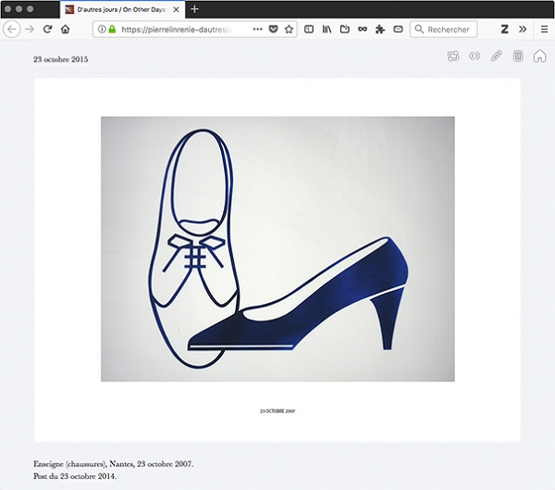Switch to the D'autres jours tab
Screen dimensions: 555x490
click(x=120, y=8)
